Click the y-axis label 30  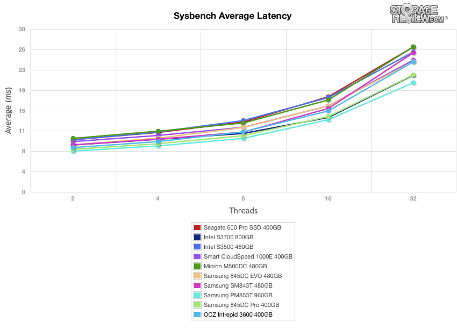(x=22, y=29)
